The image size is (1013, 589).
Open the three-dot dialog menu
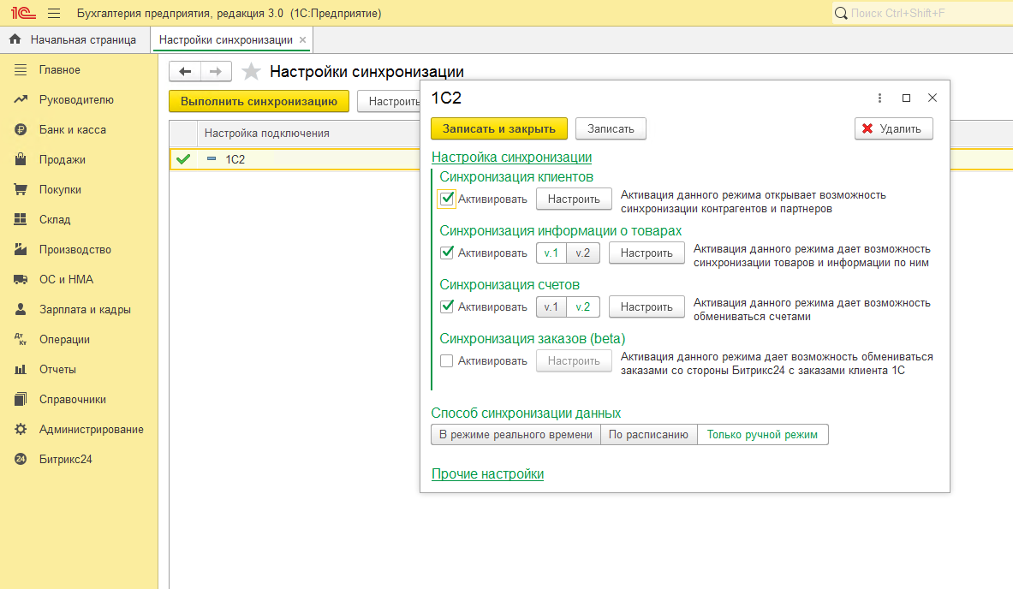click(879, 98)
